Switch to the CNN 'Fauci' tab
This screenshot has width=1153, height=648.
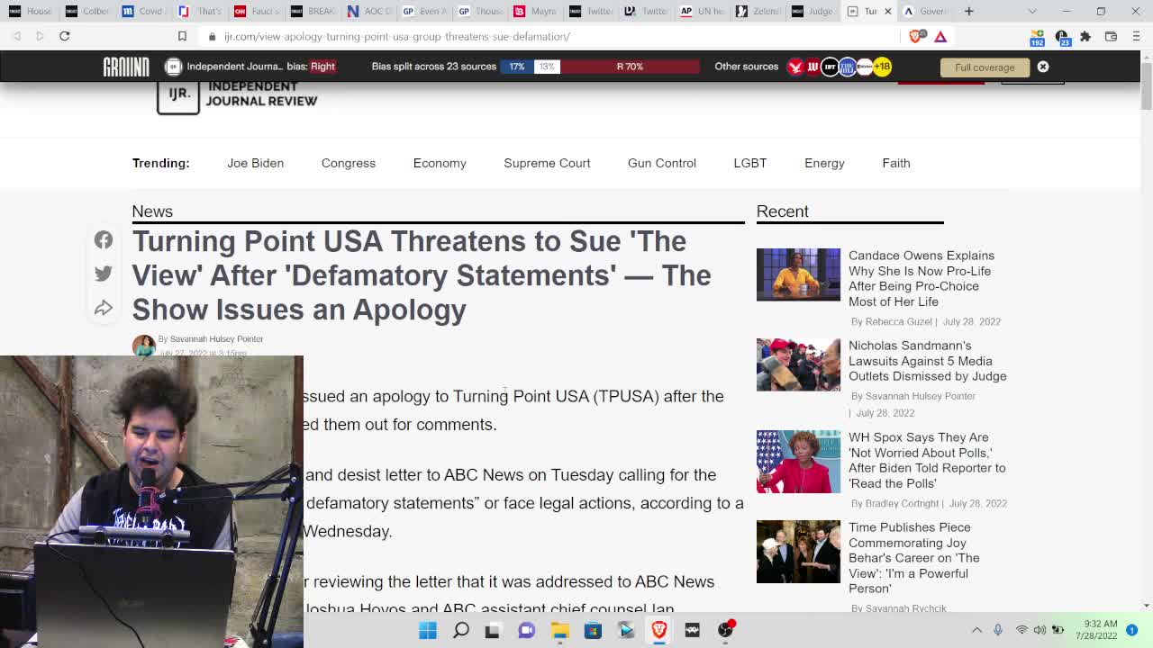(x=258, y=12)
